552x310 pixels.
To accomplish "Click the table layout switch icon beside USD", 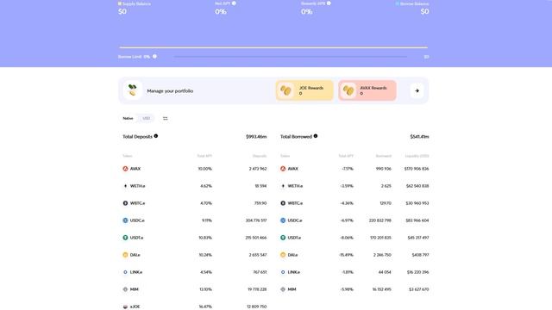I will [165, 119].
